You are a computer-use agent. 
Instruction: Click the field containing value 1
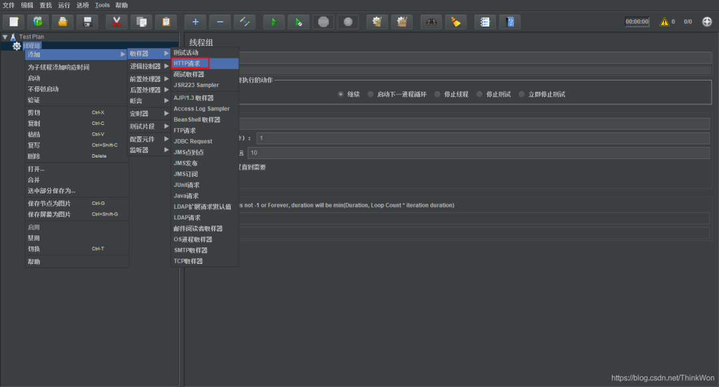point(483,138)
